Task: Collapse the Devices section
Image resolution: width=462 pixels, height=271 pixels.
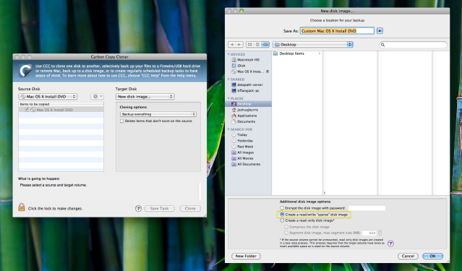Action: click(x=228, y=54)
